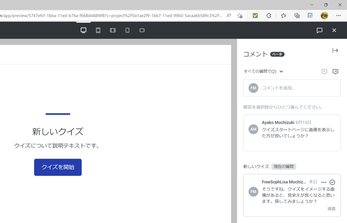This screenshot has width=347, height=223.
Task: Mark FreeSophLisa comment as resolved
Action: click(332, 182)
